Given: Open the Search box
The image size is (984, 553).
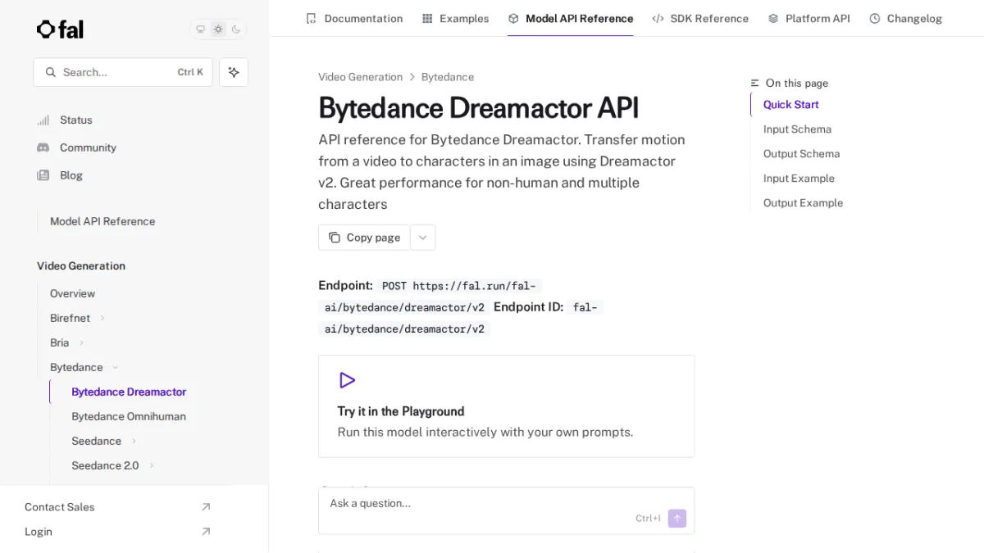Looking at the screenshot, I should point(123,72).
